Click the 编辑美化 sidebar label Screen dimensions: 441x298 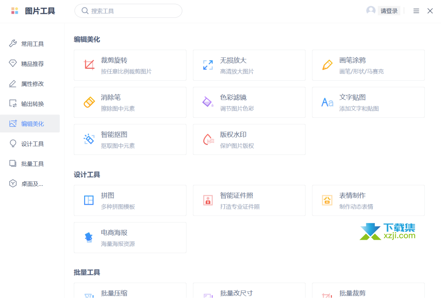point(33,124)
